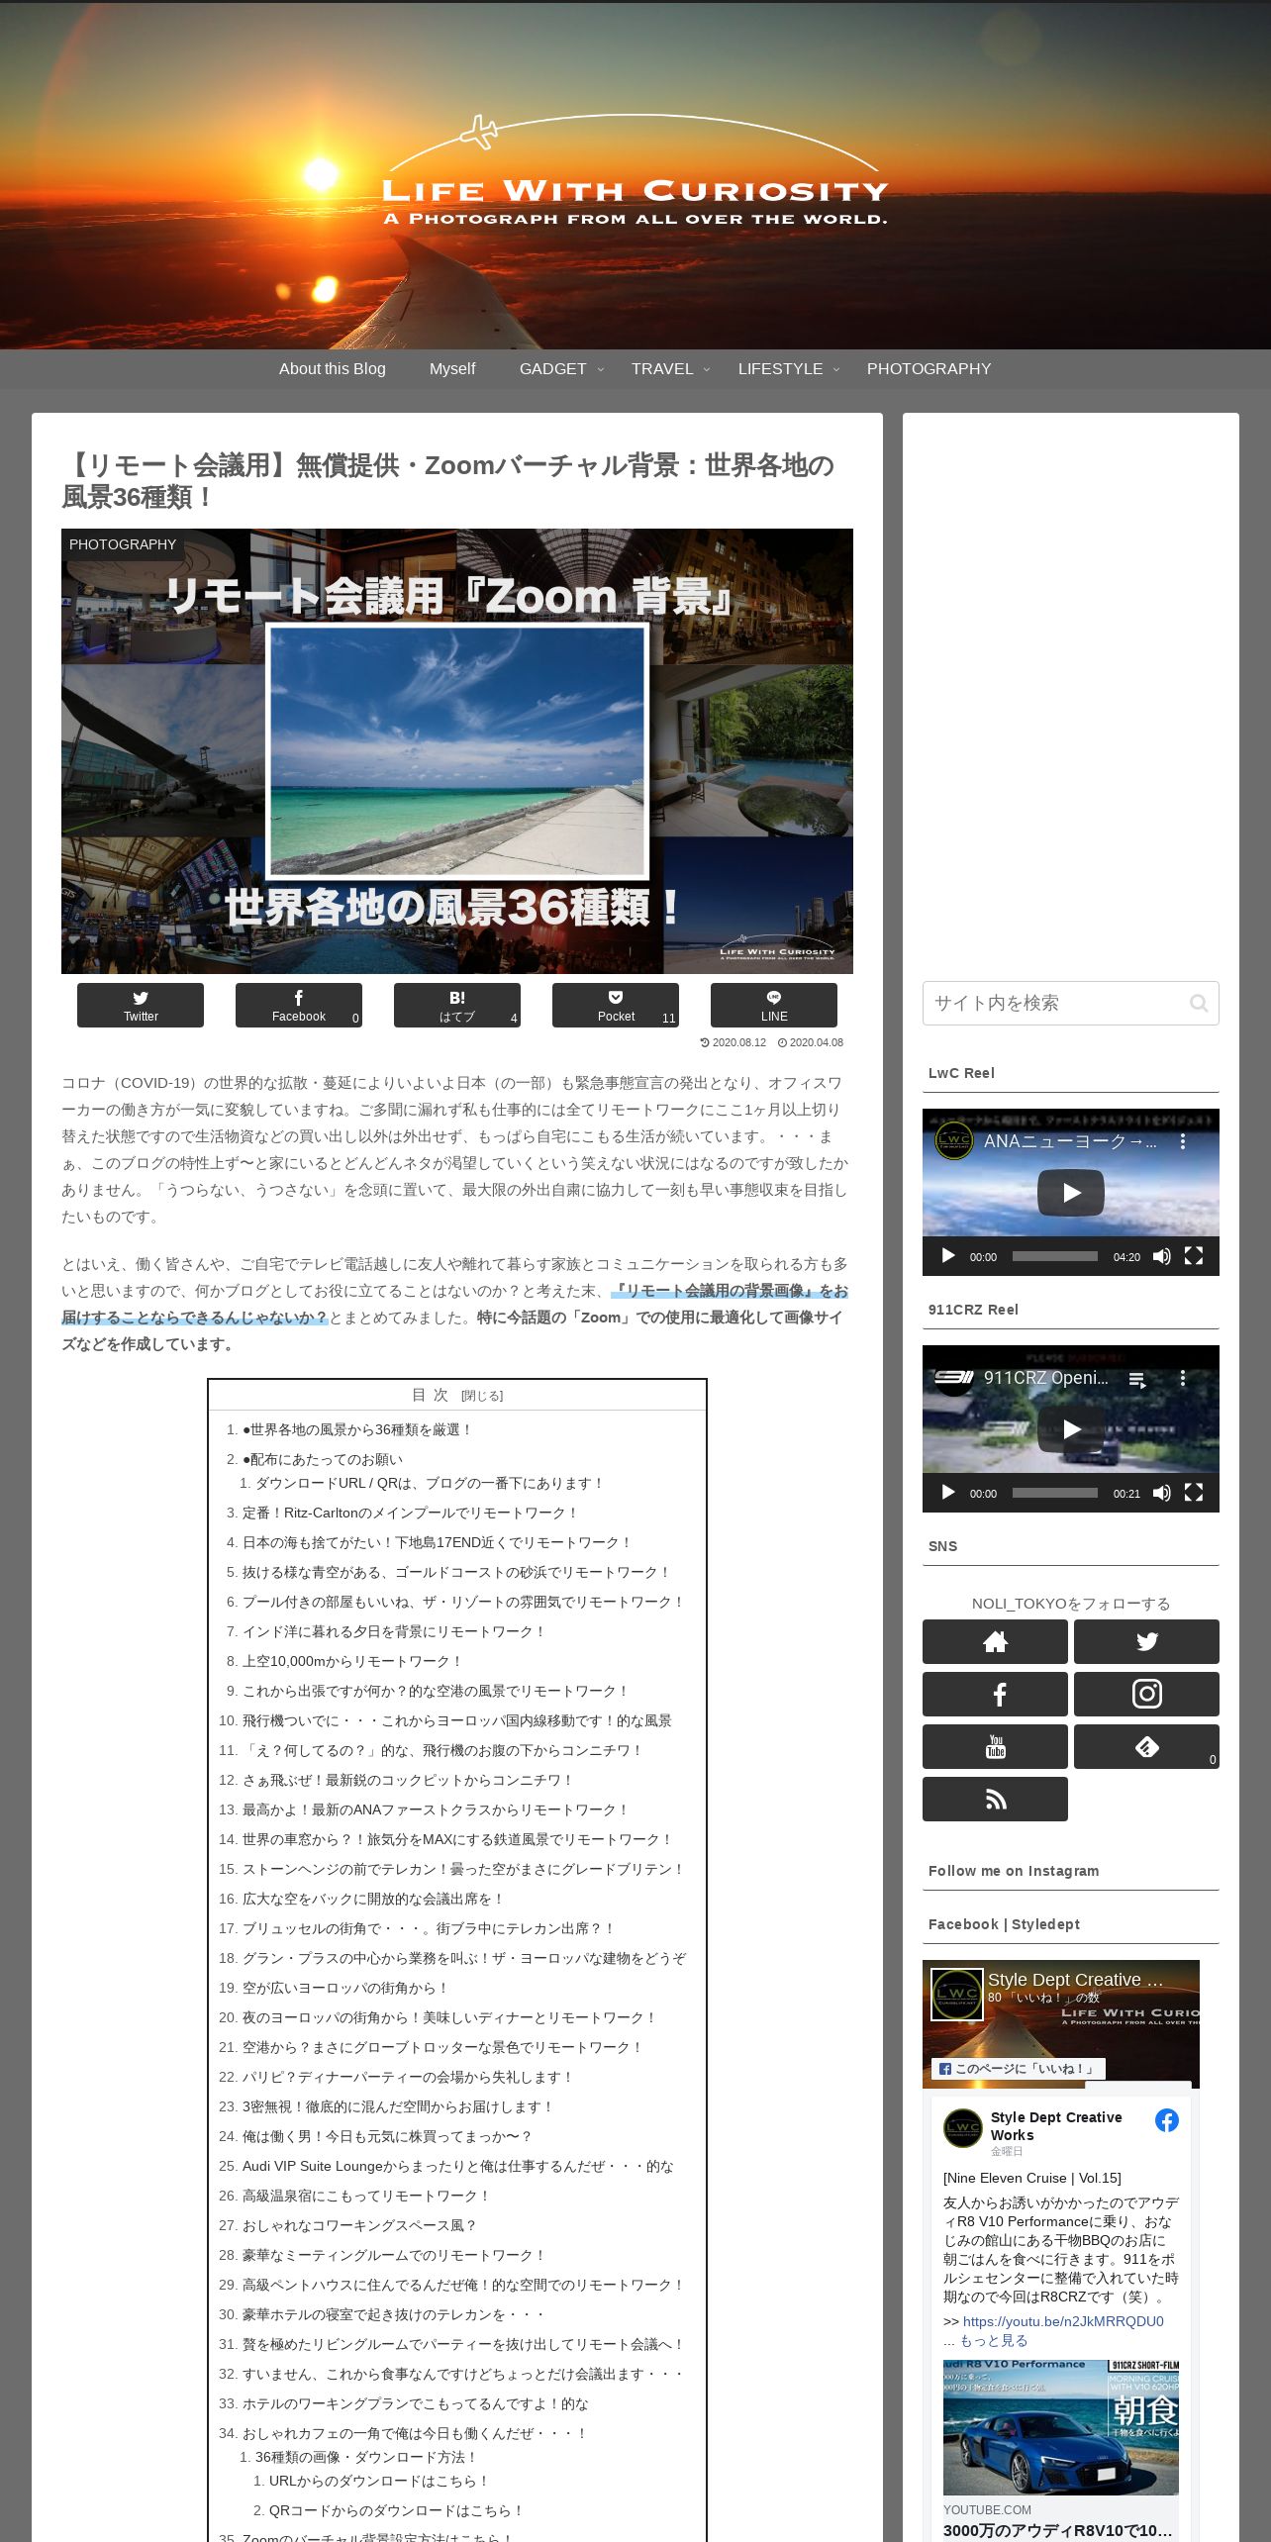Open the home icon in SNS follow buttons

tap(995, 1641)
